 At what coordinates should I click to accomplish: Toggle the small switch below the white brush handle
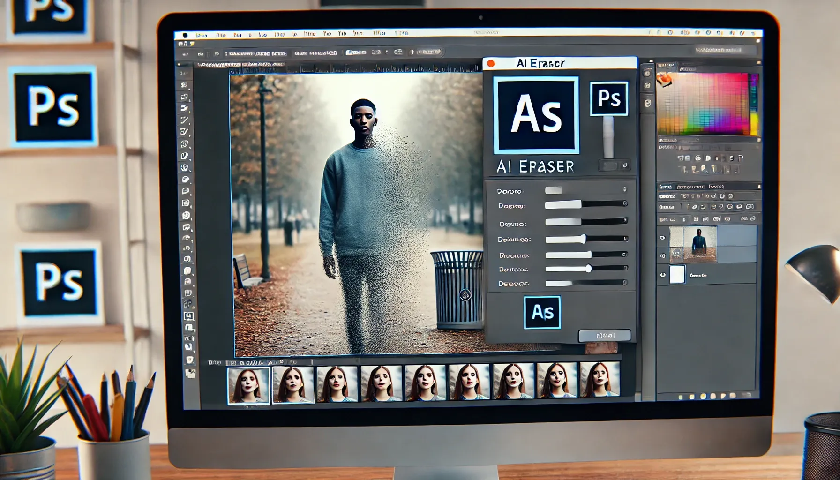[x=614, y=165]
